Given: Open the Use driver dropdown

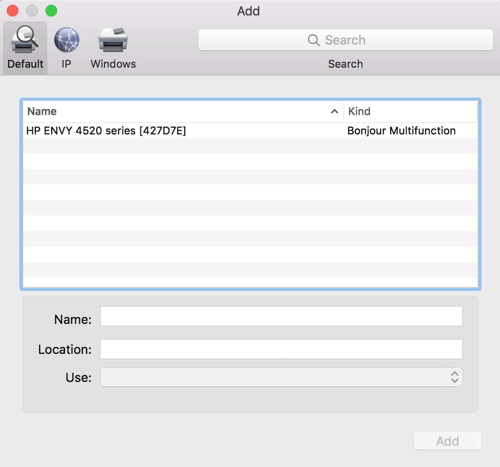Looking at the screenshot, I should click(281, 377).
